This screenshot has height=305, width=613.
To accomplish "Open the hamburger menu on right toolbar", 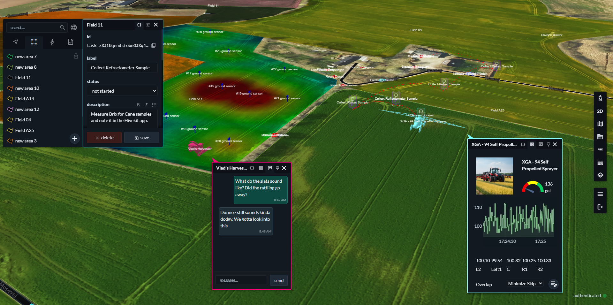I will click(600, 194).
